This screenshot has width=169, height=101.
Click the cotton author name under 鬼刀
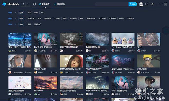(x=143, y=51)
